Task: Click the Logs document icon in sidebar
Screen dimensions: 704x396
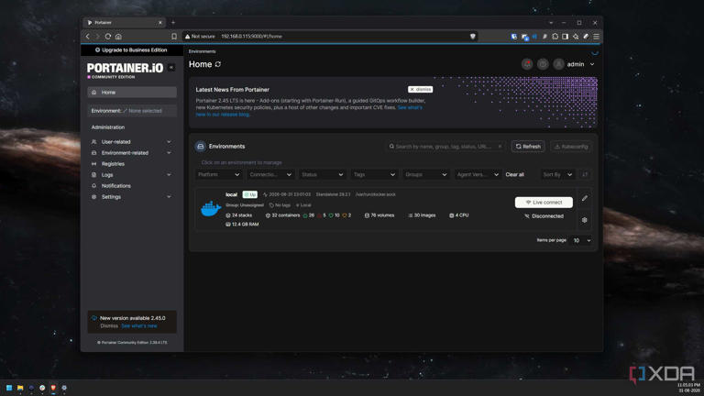Action: (93, 175)
